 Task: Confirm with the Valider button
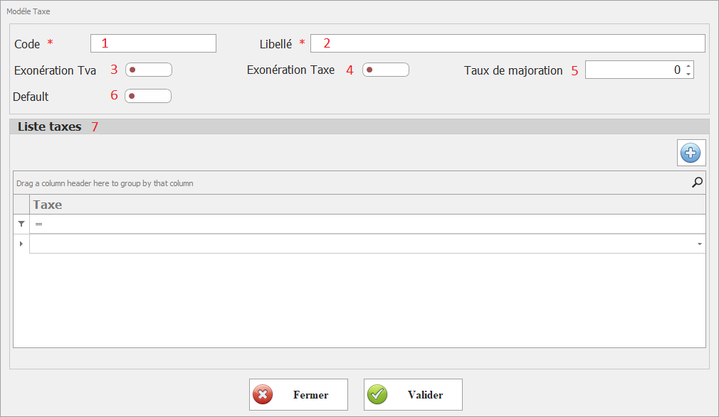[x=413, y=394]
